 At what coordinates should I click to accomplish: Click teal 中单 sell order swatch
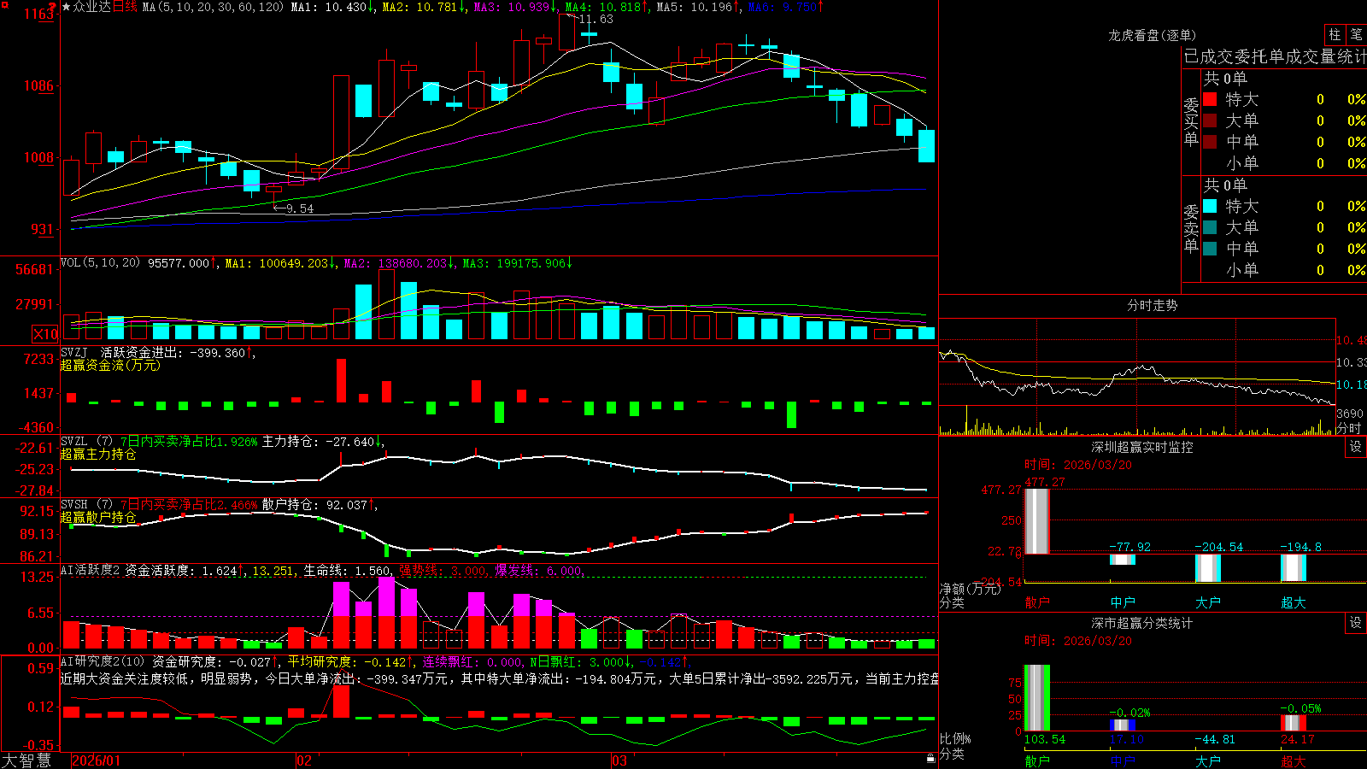click(x=1210, y=249)
